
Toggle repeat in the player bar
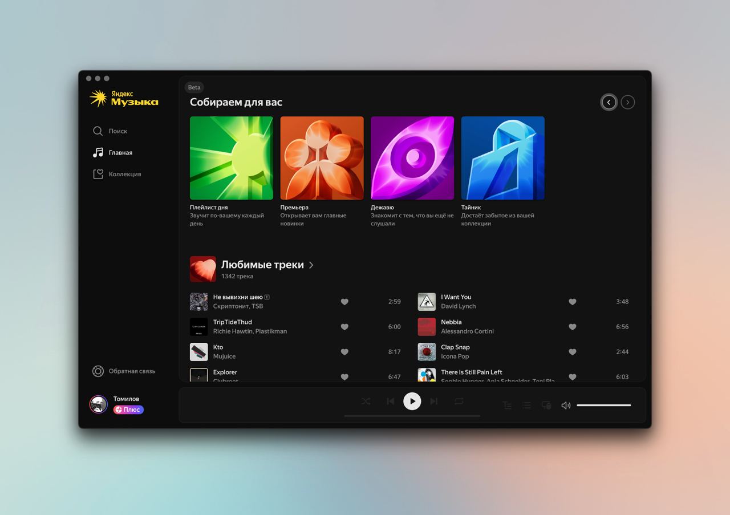pos(459,402)
